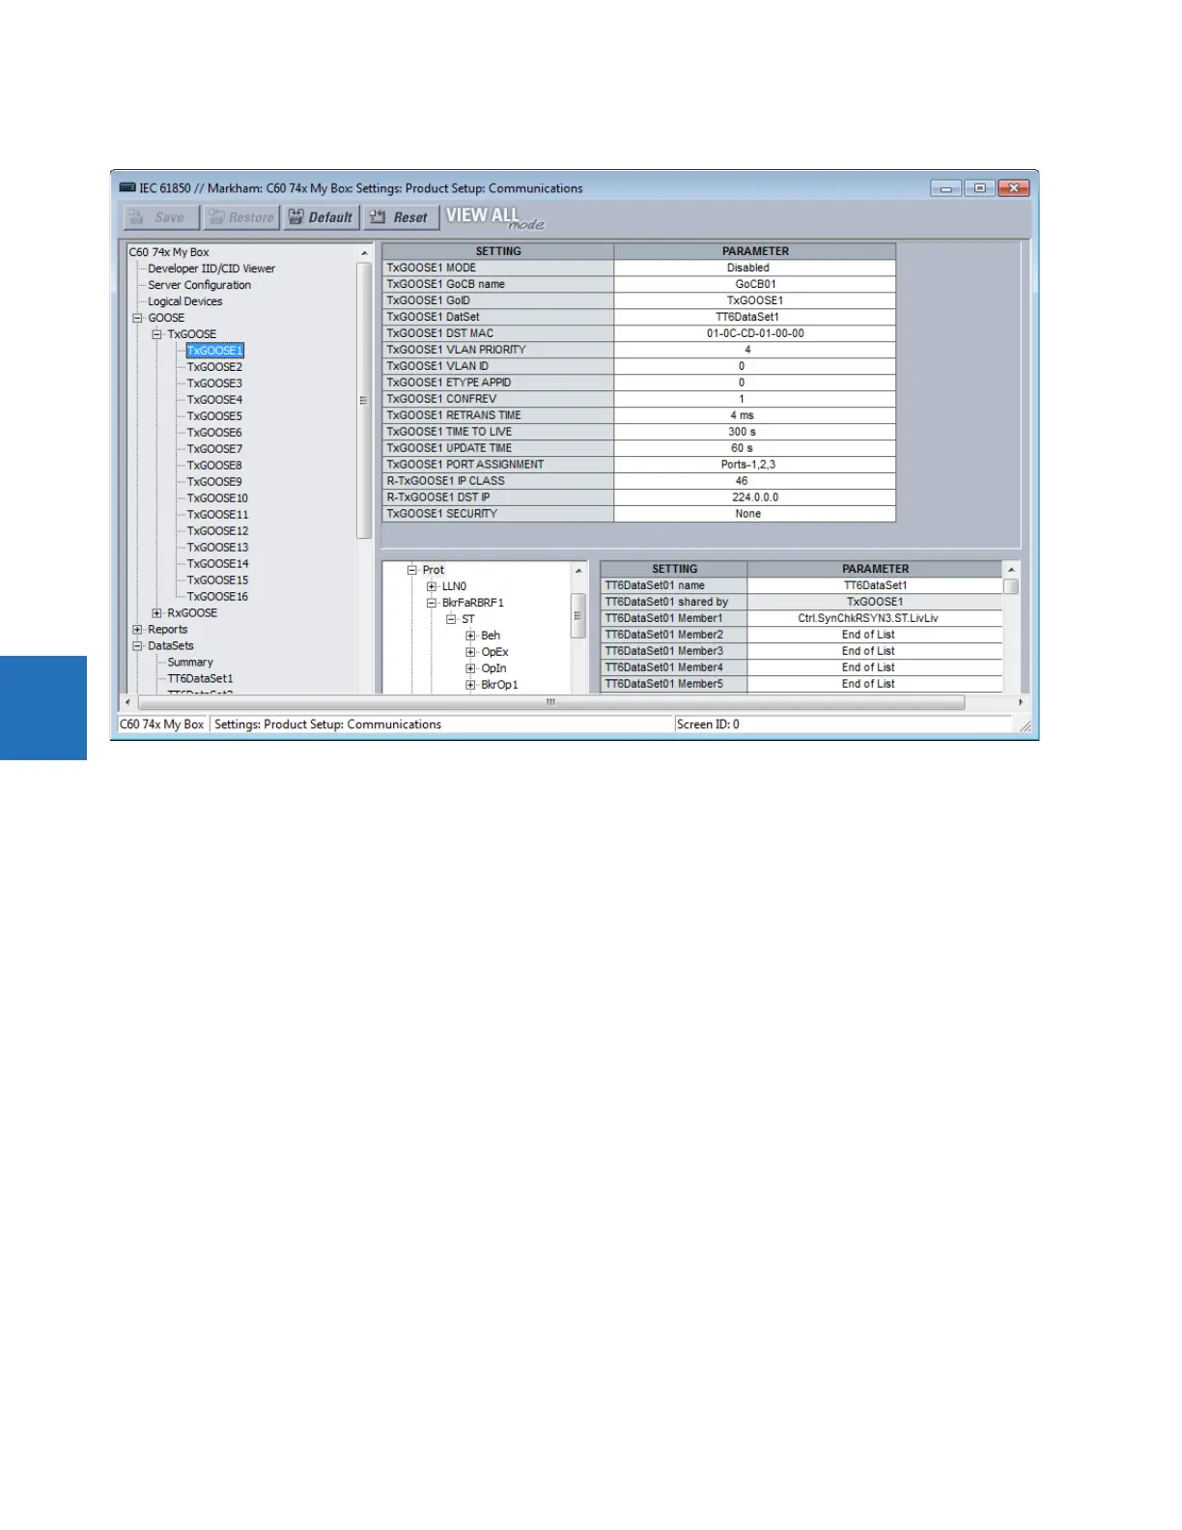Click the UPDATE TIME value 60 s
Image resolution: width=1182 pixels, height=1530 pixels.
tap(755, 448)
